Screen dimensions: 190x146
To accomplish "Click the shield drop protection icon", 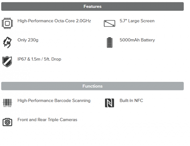I will tap(7, 62).
